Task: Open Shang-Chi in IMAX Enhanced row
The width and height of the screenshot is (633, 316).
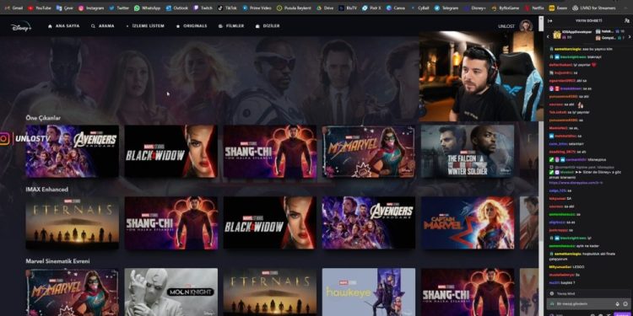Action: click(x=171, y=223)
